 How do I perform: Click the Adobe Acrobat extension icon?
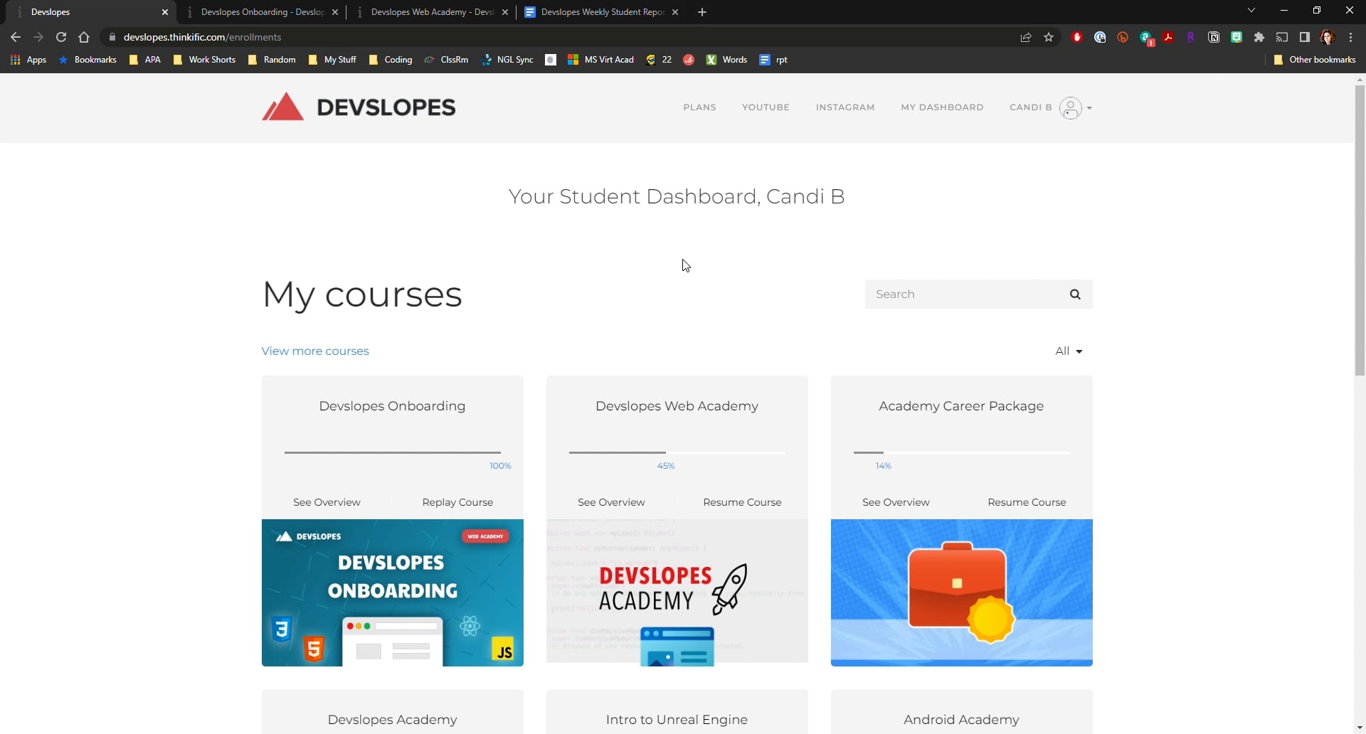tap(1169, 37)
